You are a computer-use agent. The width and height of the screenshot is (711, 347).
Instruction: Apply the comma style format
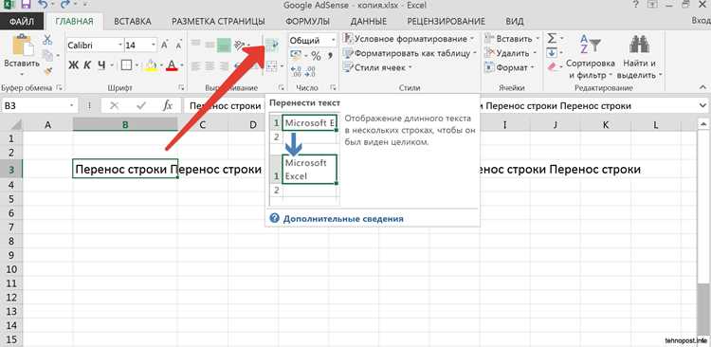point(330,55)
